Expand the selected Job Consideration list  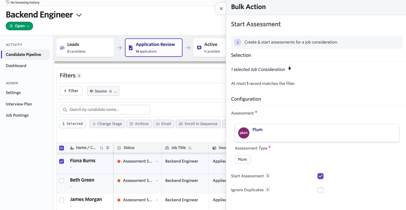[290, 69]
